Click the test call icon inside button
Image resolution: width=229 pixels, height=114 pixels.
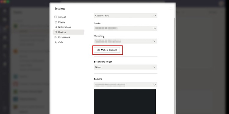98,50
